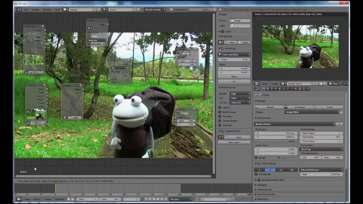Screen dimensions: 363x204
Task: Select Render Layers tab in Properties
Action: coord(268,89)
